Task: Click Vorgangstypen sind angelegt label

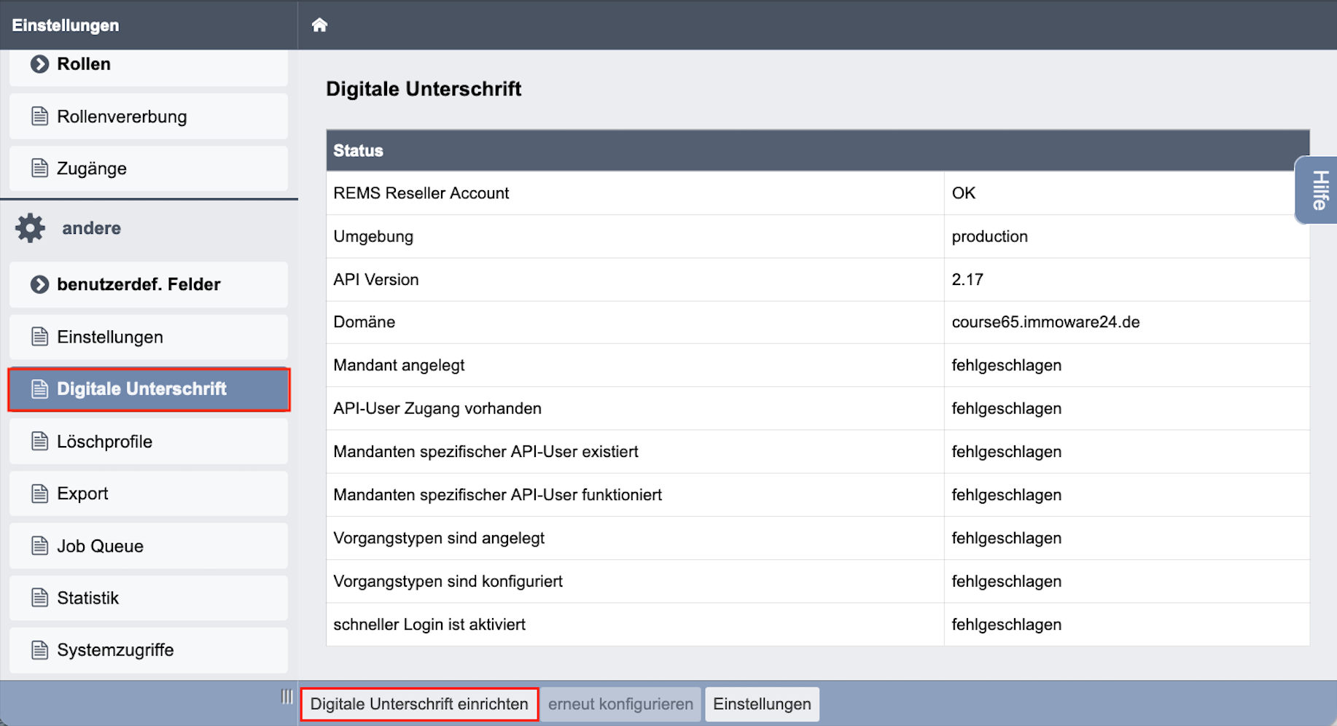Action: (438, 538)
